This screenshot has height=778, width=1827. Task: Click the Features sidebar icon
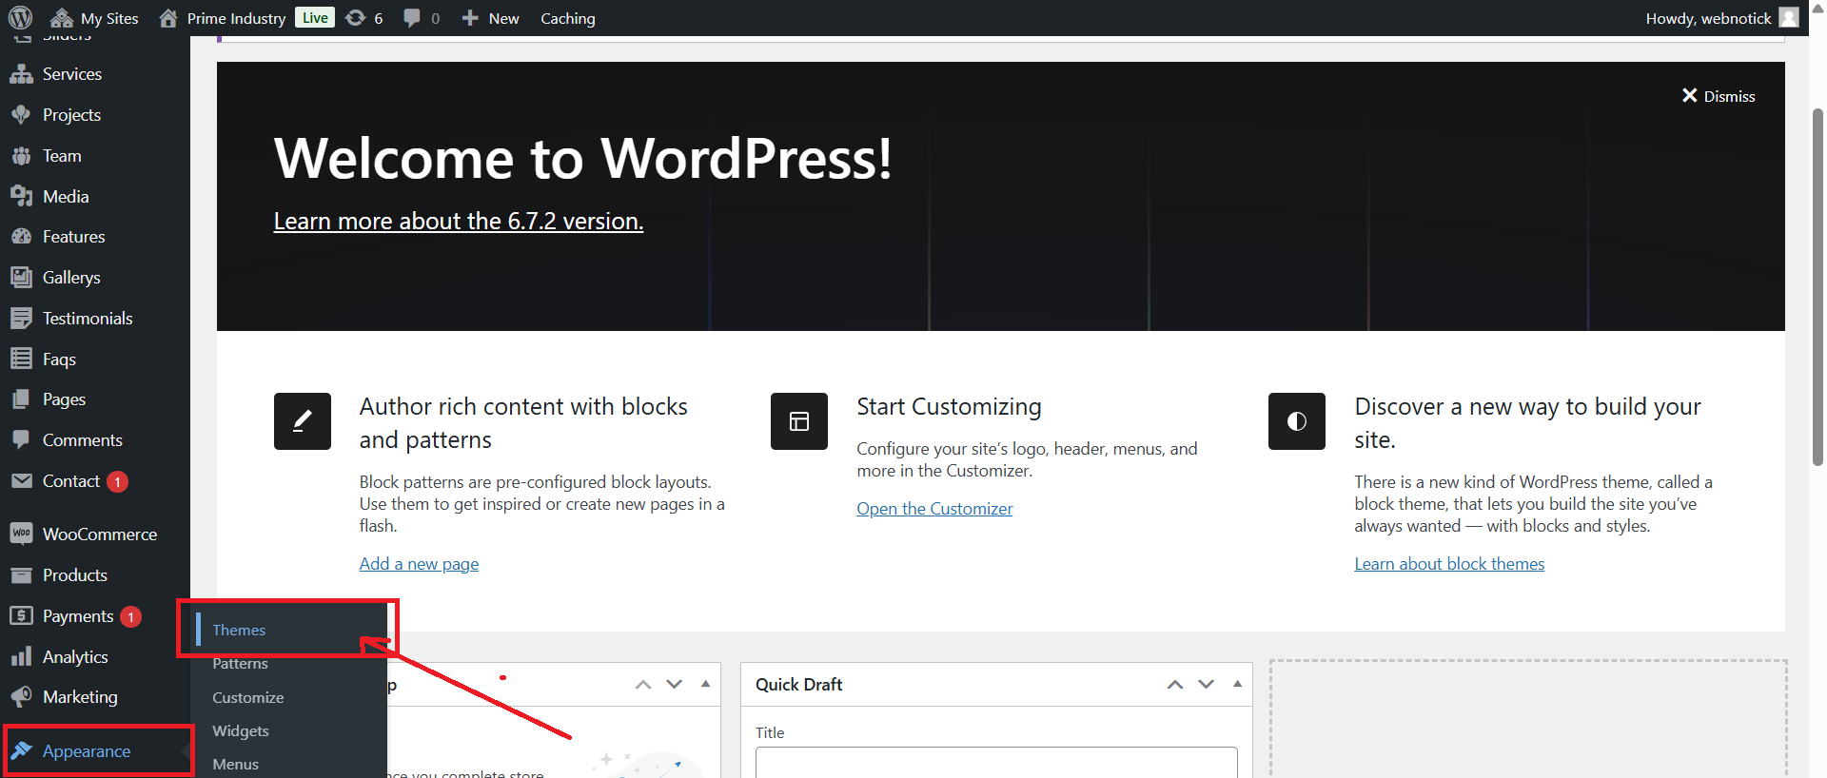(21, 237)
